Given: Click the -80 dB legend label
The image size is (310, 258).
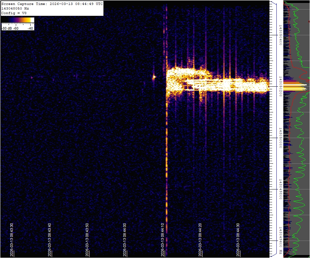Looking at the screenshot, I should click(6, 28).
